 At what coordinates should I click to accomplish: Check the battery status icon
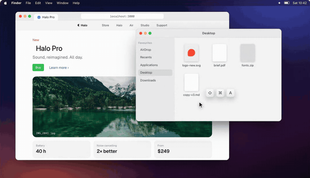(287, 3)
